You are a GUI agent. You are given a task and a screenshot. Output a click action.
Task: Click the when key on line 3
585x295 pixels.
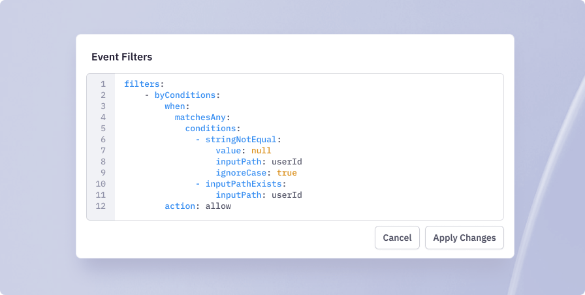pos(175,106)
